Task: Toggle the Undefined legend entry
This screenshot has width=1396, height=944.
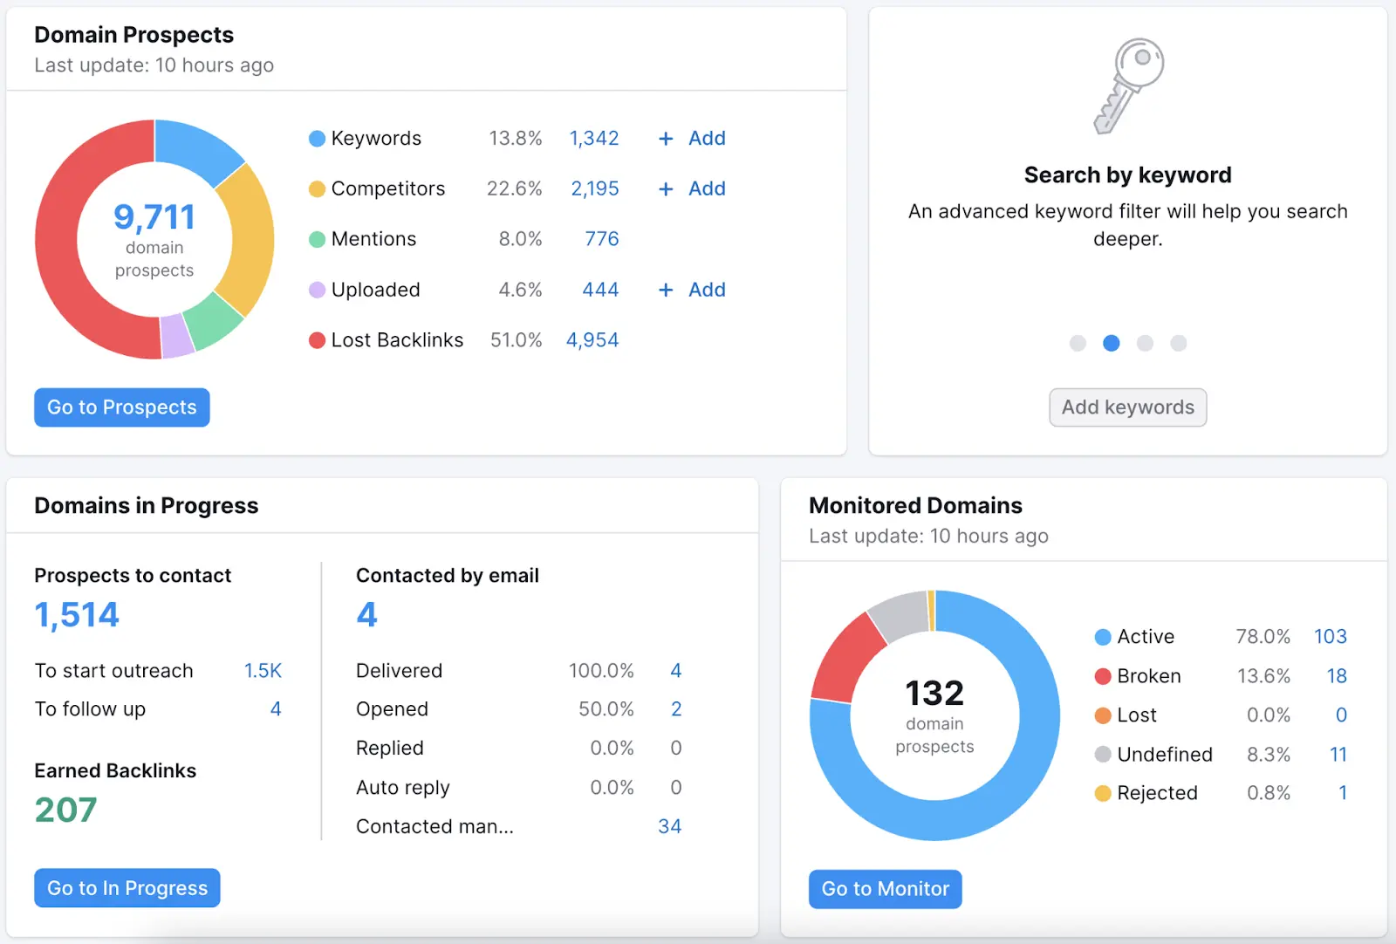Action: click(1164, 755)
